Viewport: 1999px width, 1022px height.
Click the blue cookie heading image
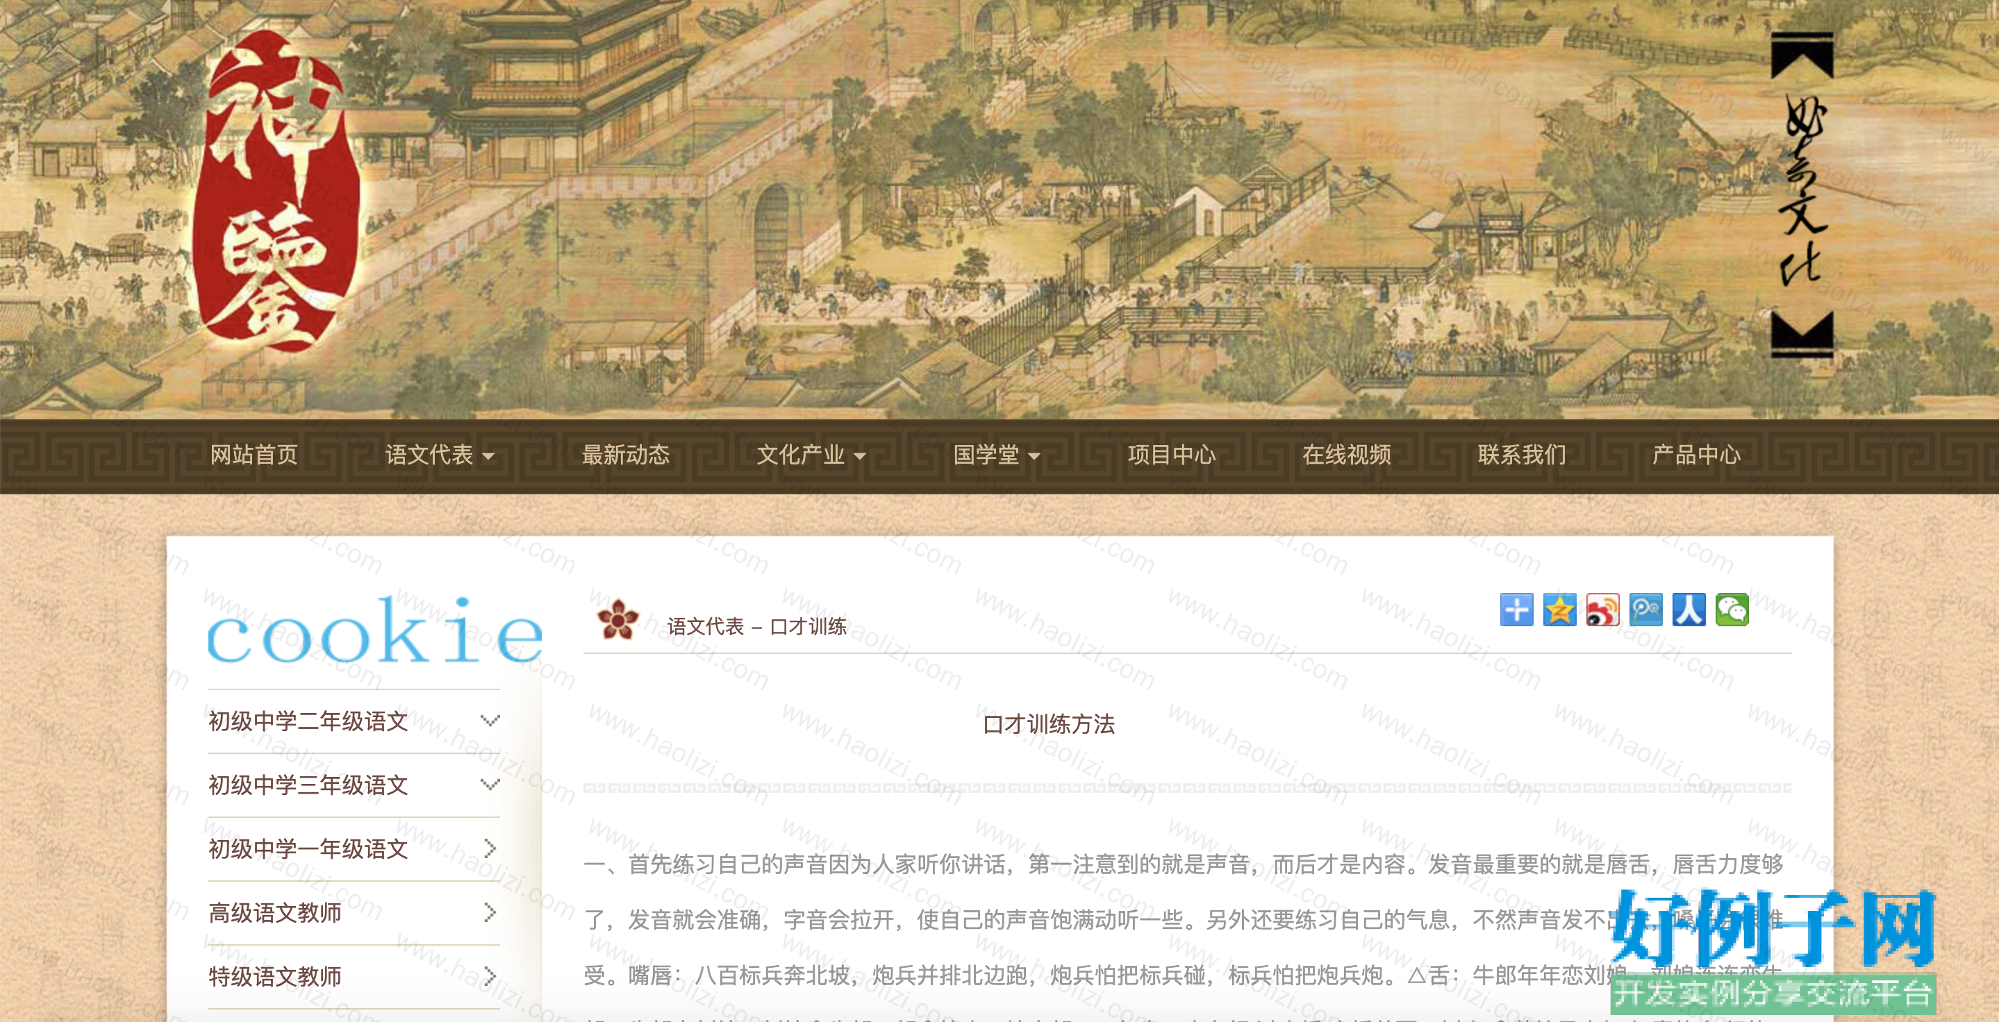[374, 630]
